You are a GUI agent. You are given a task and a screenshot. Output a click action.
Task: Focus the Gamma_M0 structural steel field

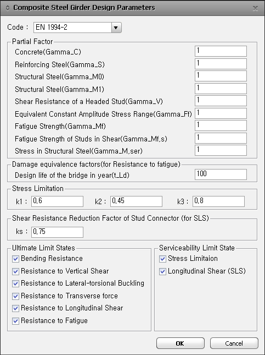pyautogui.click(x=221, y=76)
